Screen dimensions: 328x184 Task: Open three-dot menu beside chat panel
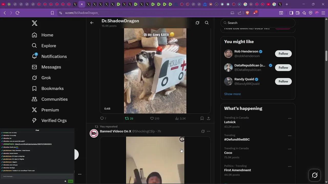pos(80,174)
